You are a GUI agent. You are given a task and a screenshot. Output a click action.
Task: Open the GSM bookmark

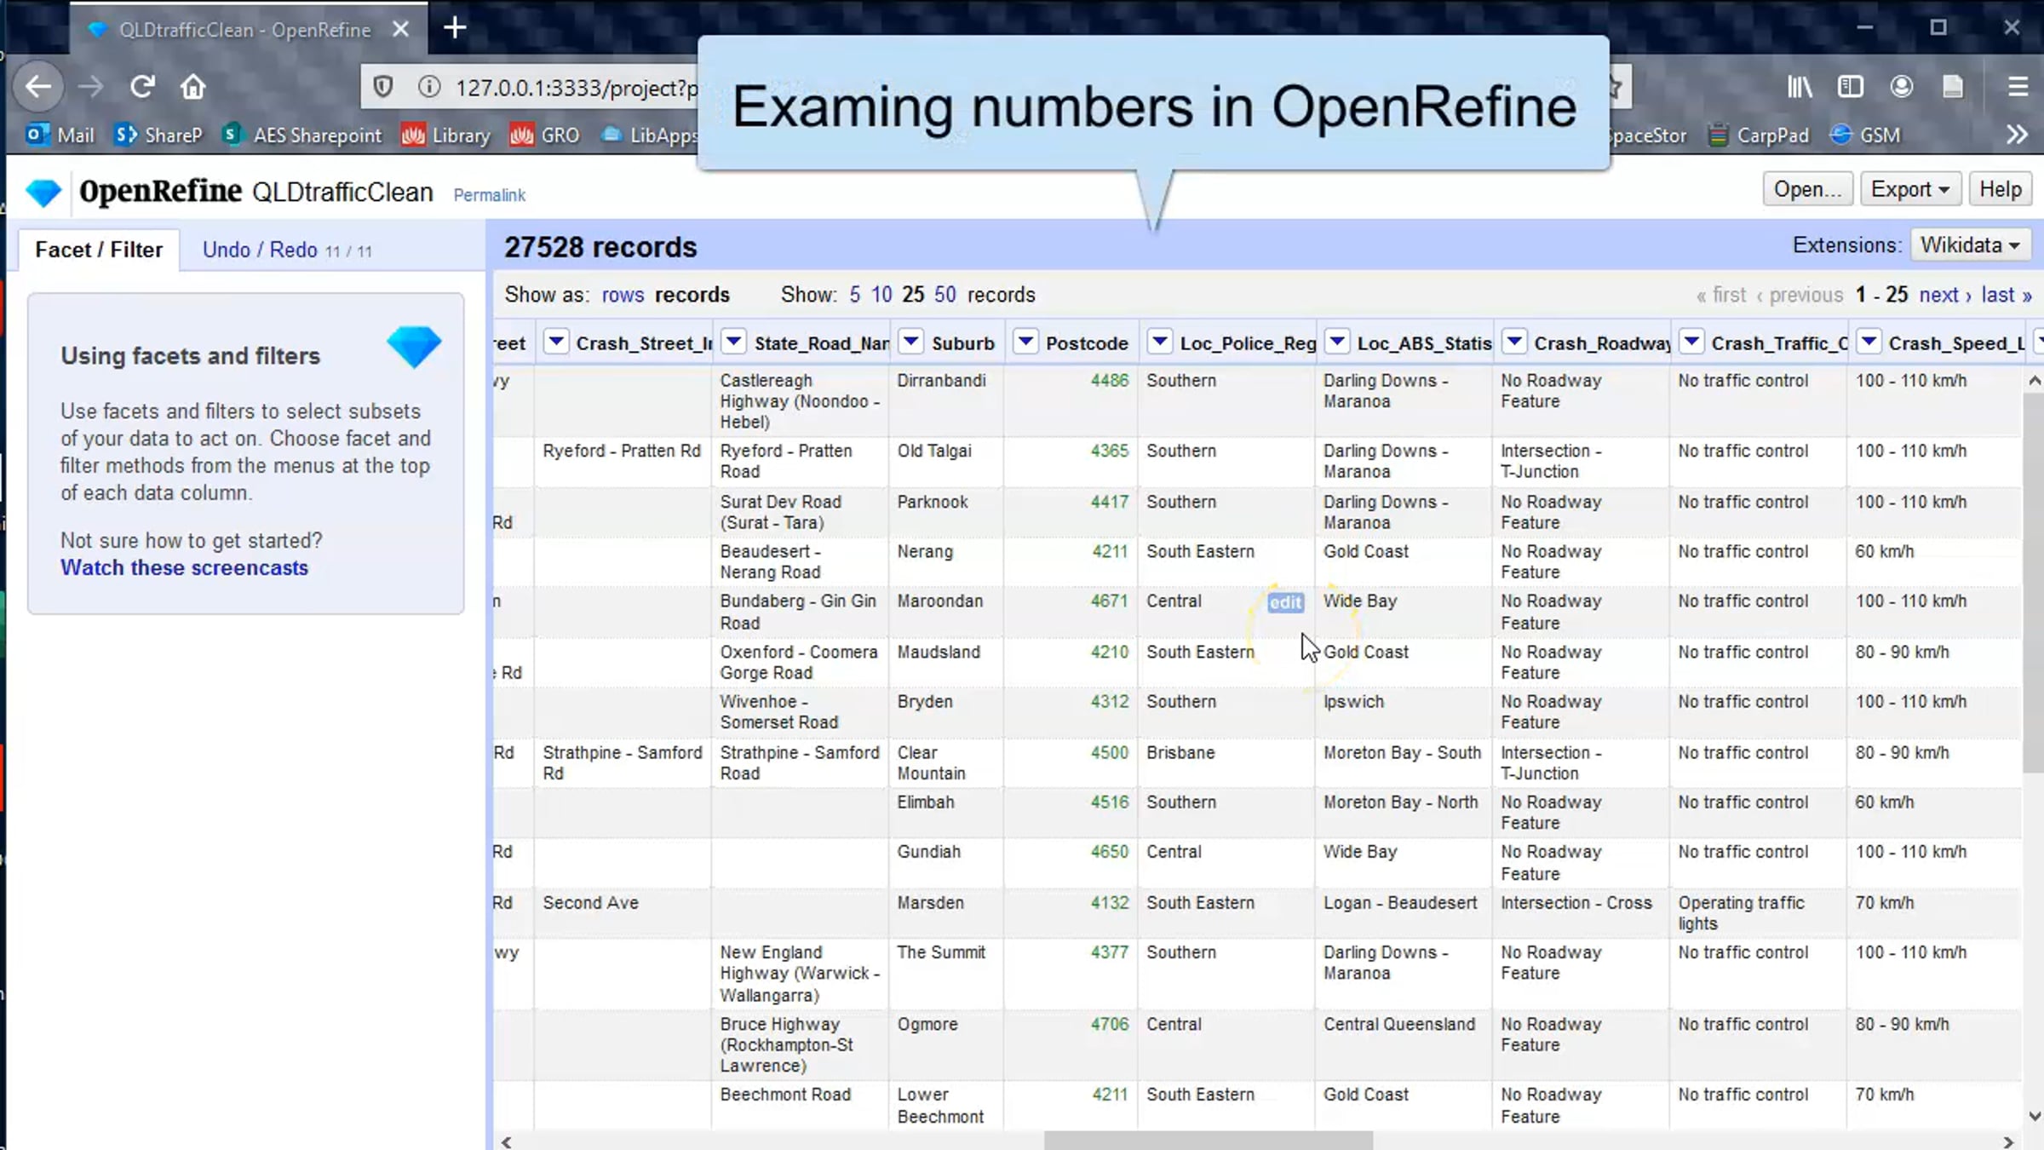coord(1865,135)
